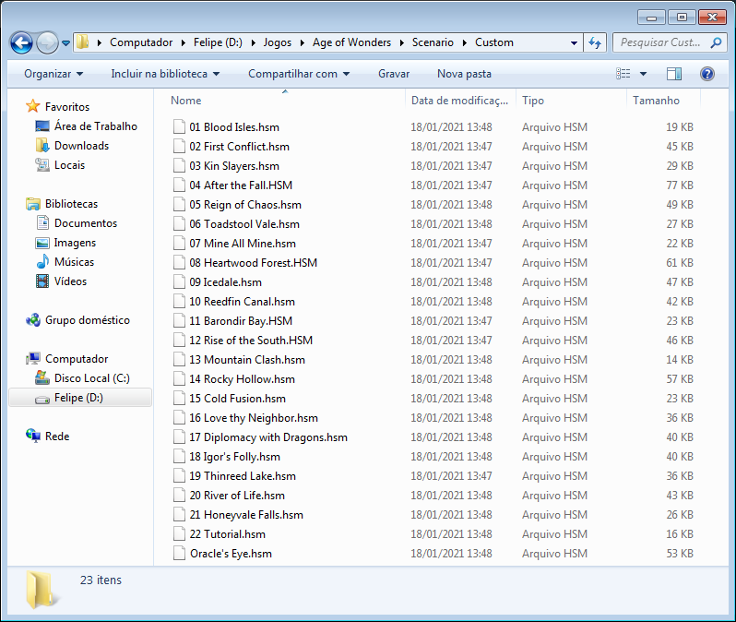Click the Gravar button
Image resolution: width=736 pixels, height=622 pixels.
tap(394, 74)
